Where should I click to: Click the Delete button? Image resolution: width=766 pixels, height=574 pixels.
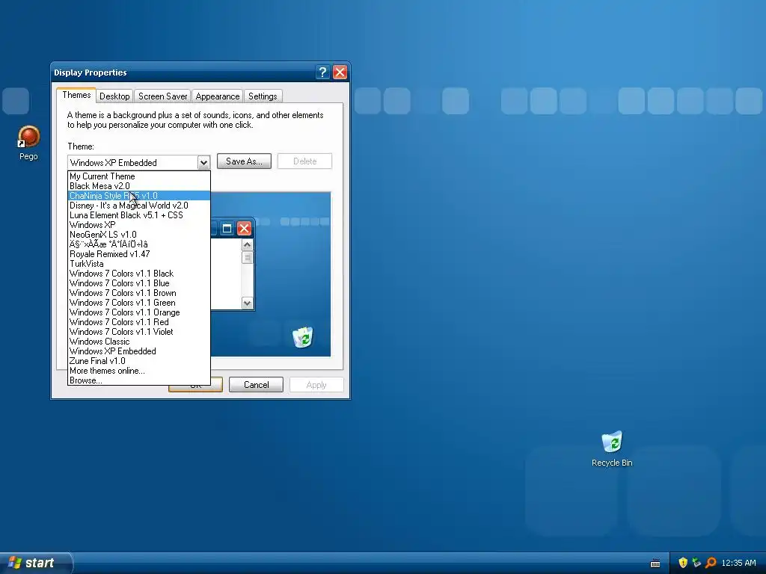[305, 161]
